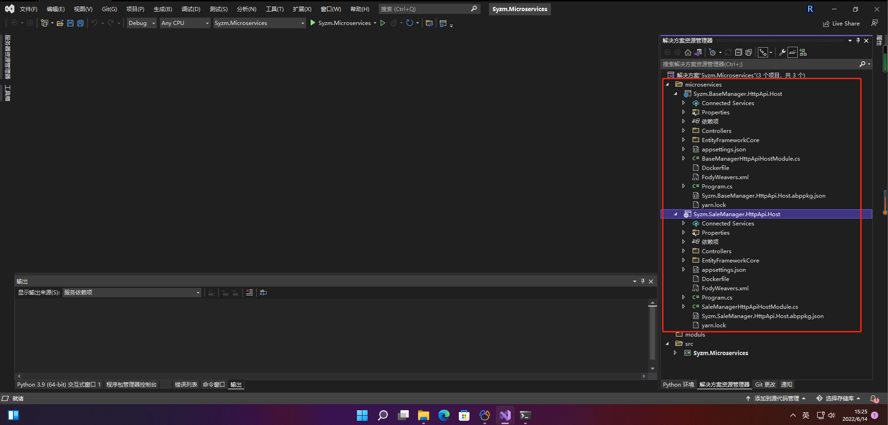
Task: Open the Git(G) menu
Action: point(109,9)
